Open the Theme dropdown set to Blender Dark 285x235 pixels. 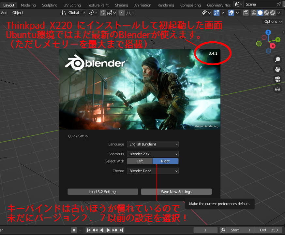point(152,171)
